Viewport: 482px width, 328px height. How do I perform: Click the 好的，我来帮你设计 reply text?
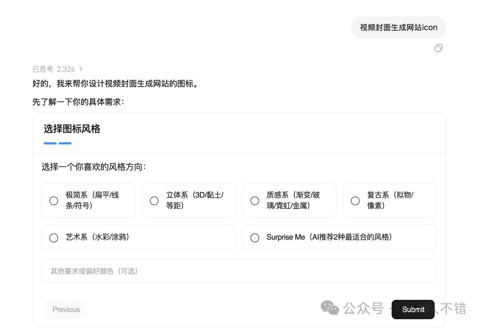pyautogui.click(x=115, y=83)
